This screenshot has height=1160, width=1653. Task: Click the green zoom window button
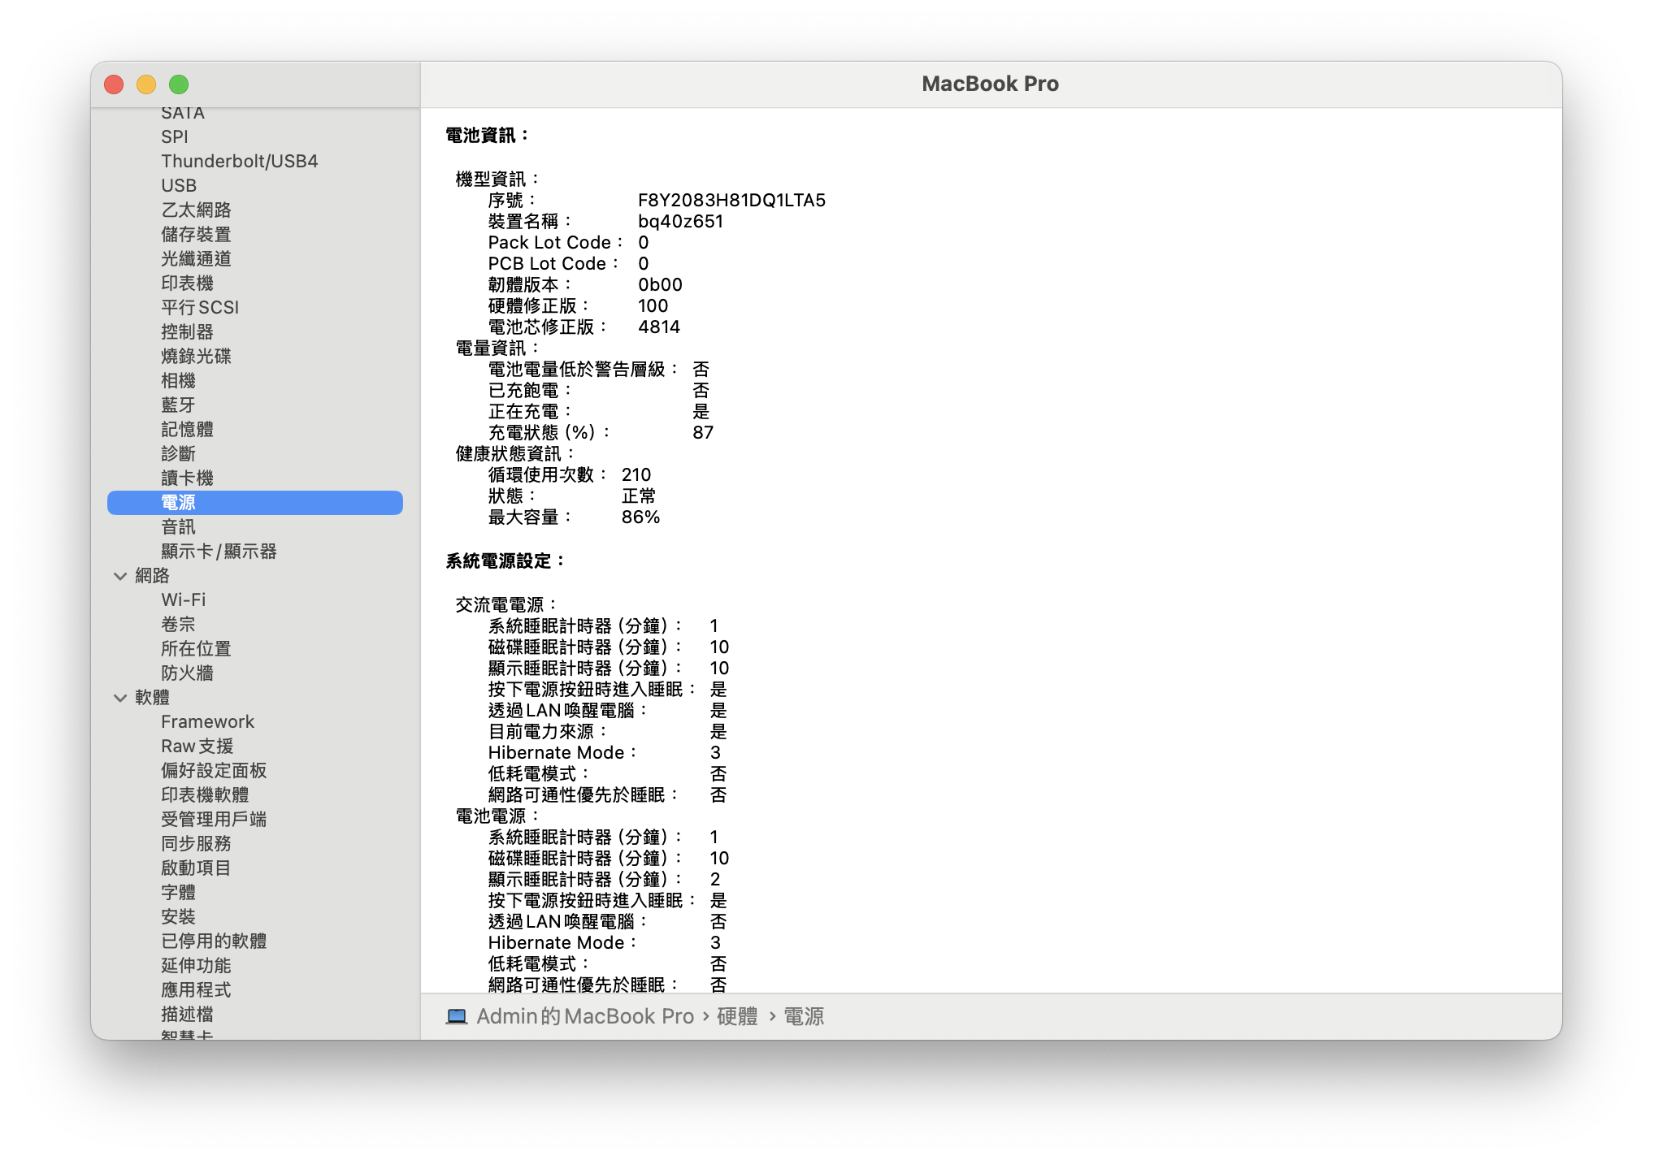(x=179, y=84)
